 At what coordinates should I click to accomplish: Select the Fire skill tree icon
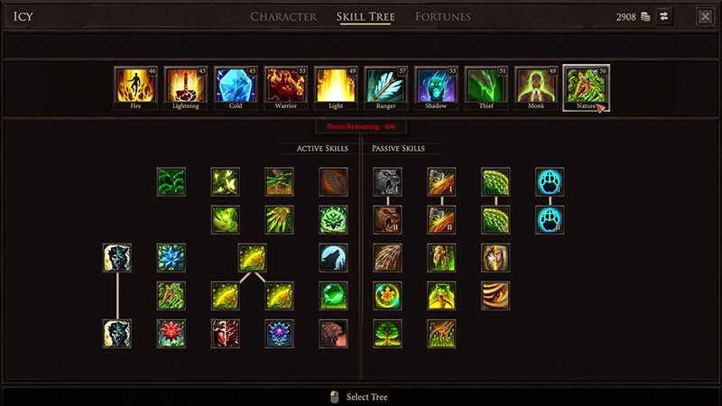135,88
